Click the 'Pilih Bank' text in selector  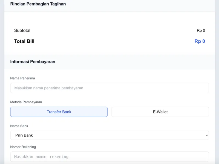(x=24, y=135)
